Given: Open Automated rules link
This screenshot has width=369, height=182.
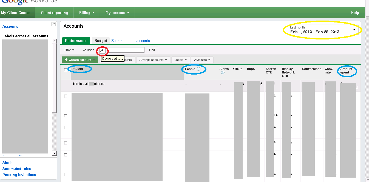Looking at the screenshot, I should pyautogui.click(x=17, y=169).
